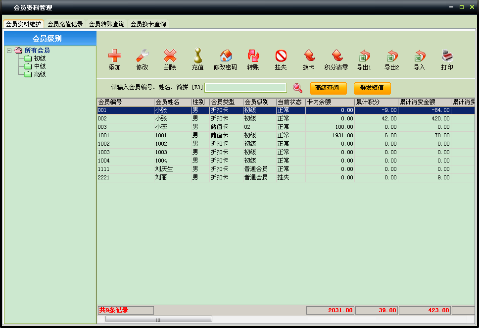The height and width of the screenshot is (328, 479).
Task: Collapse the 所有会员 tree node
Action: click(x=9, y=51)
